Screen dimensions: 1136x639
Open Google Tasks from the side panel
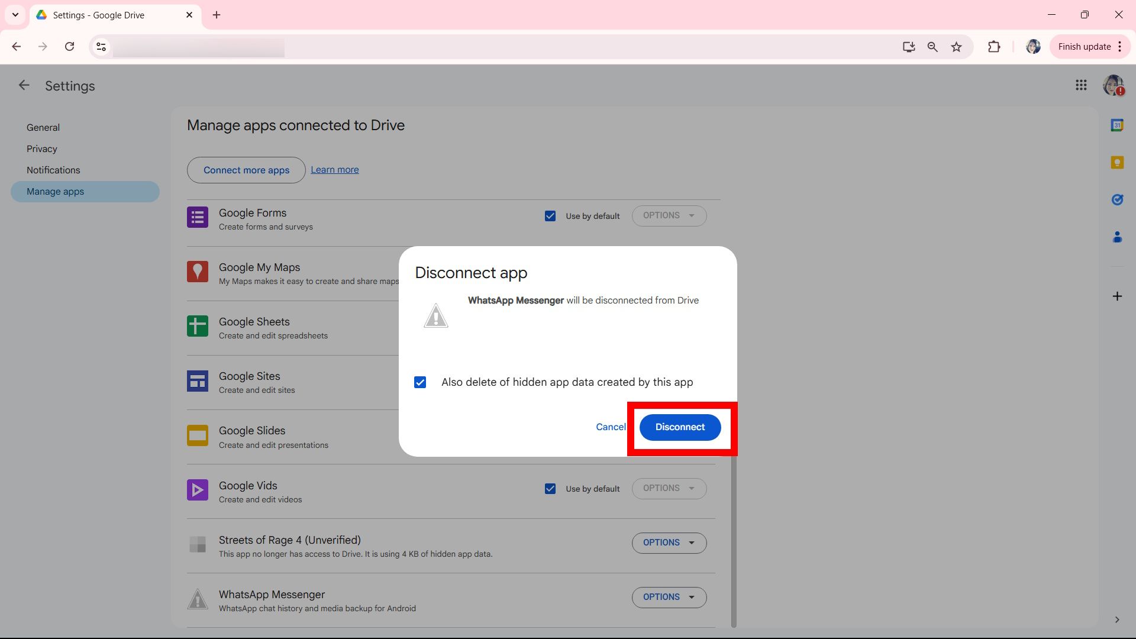coord(1118,200)
